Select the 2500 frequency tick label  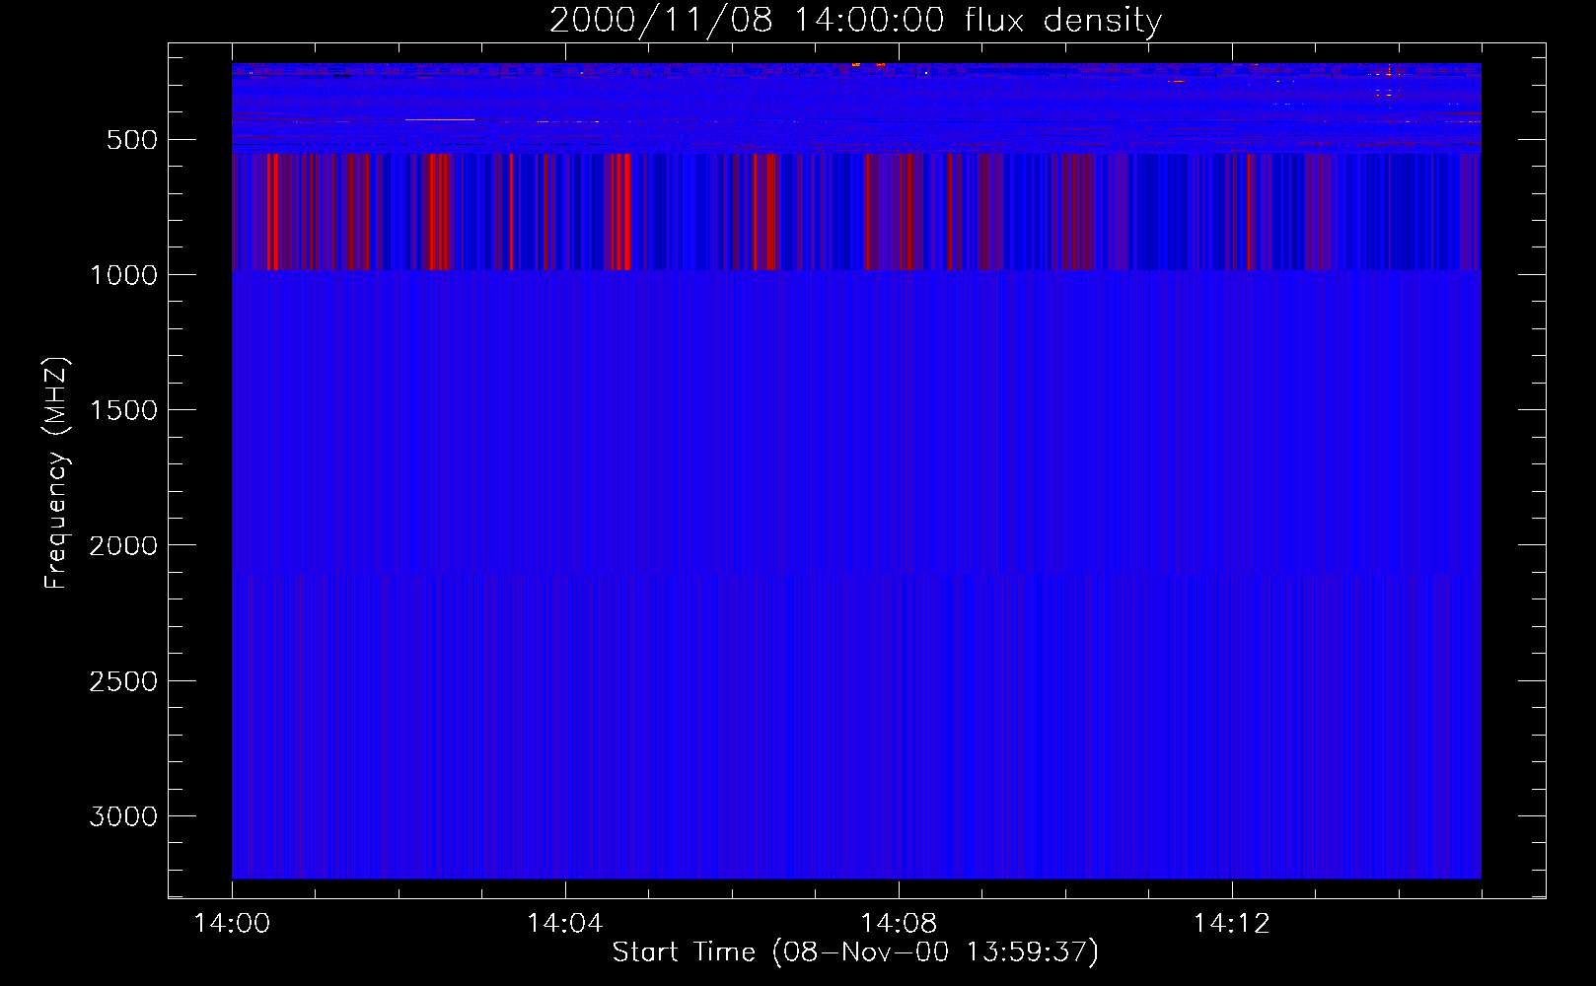[x=123, y=681]
